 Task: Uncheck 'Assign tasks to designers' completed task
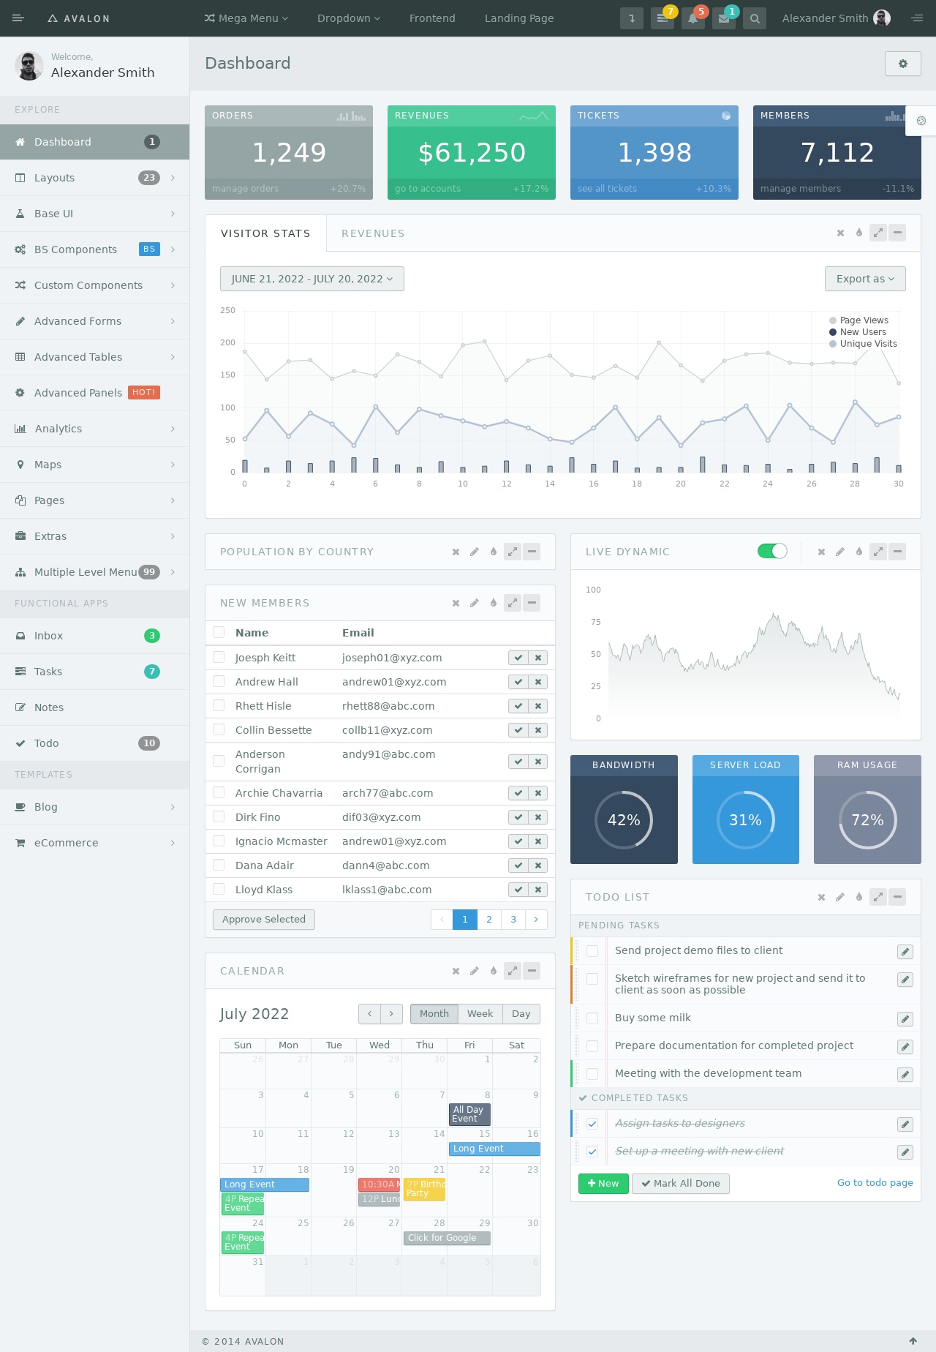point(592,1124)
